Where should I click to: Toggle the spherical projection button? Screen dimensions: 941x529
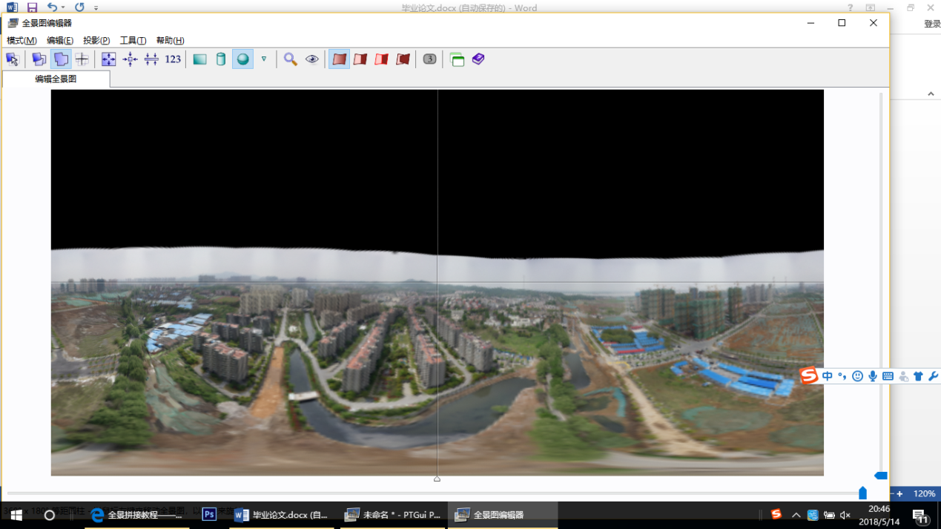coord(242,59)
